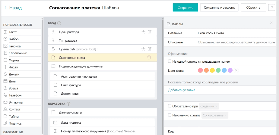The image size is (279, 135).
Task: Add a Подпись signature field from sidebar
Action: pos(15,123)
